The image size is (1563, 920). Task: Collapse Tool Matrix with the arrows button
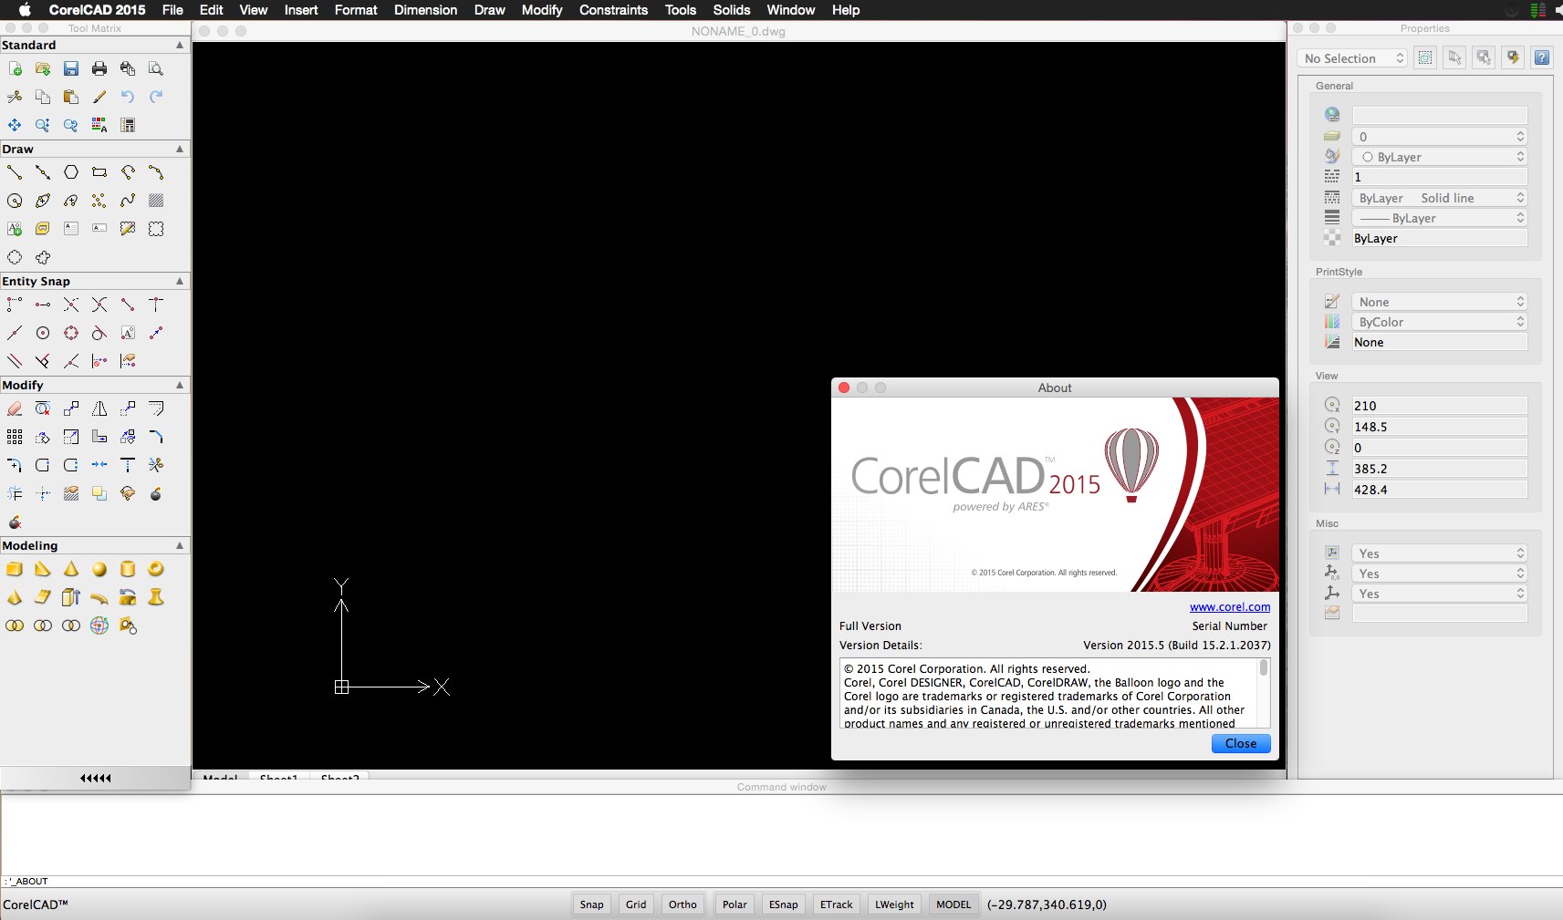click(x=95, y=778)
